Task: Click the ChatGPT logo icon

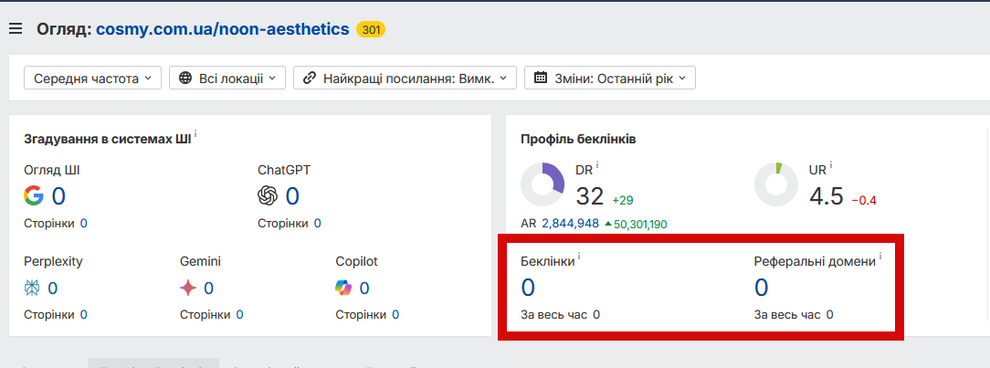Action: click(268, 195)
